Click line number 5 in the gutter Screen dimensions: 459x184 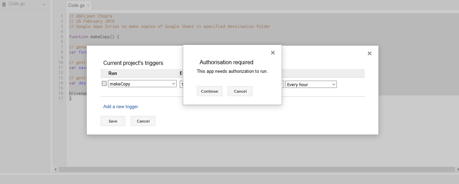[62, 37]
